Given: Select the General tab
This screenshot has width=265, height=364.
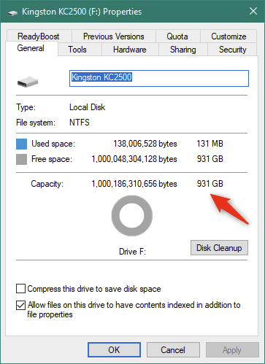Looking at the screenshot, I should pos(31,48).
